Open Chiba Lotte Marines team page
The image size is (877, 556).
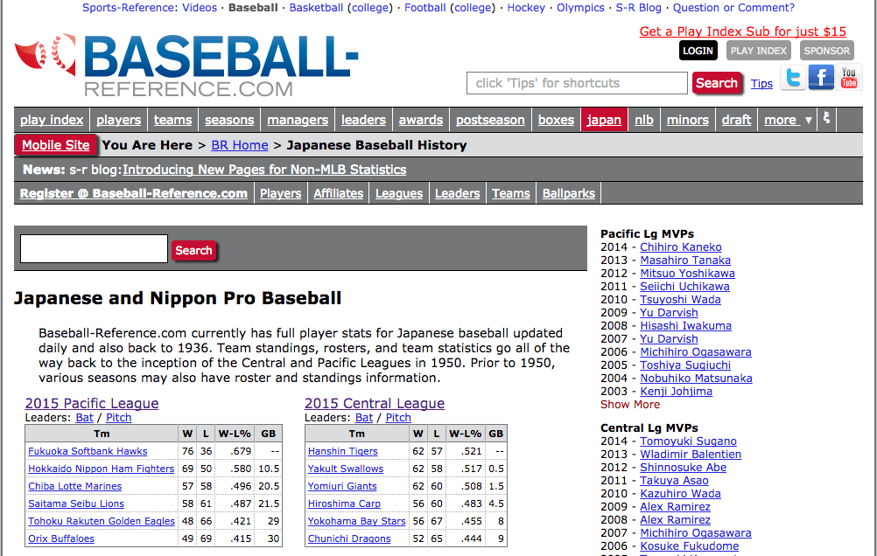(75, 486)
